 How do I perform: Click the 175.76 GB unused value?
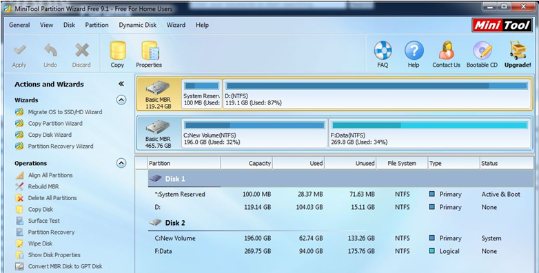(361, 252)
